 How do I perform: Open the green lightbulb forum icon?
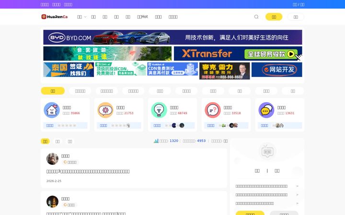click(x=159, y=110)
